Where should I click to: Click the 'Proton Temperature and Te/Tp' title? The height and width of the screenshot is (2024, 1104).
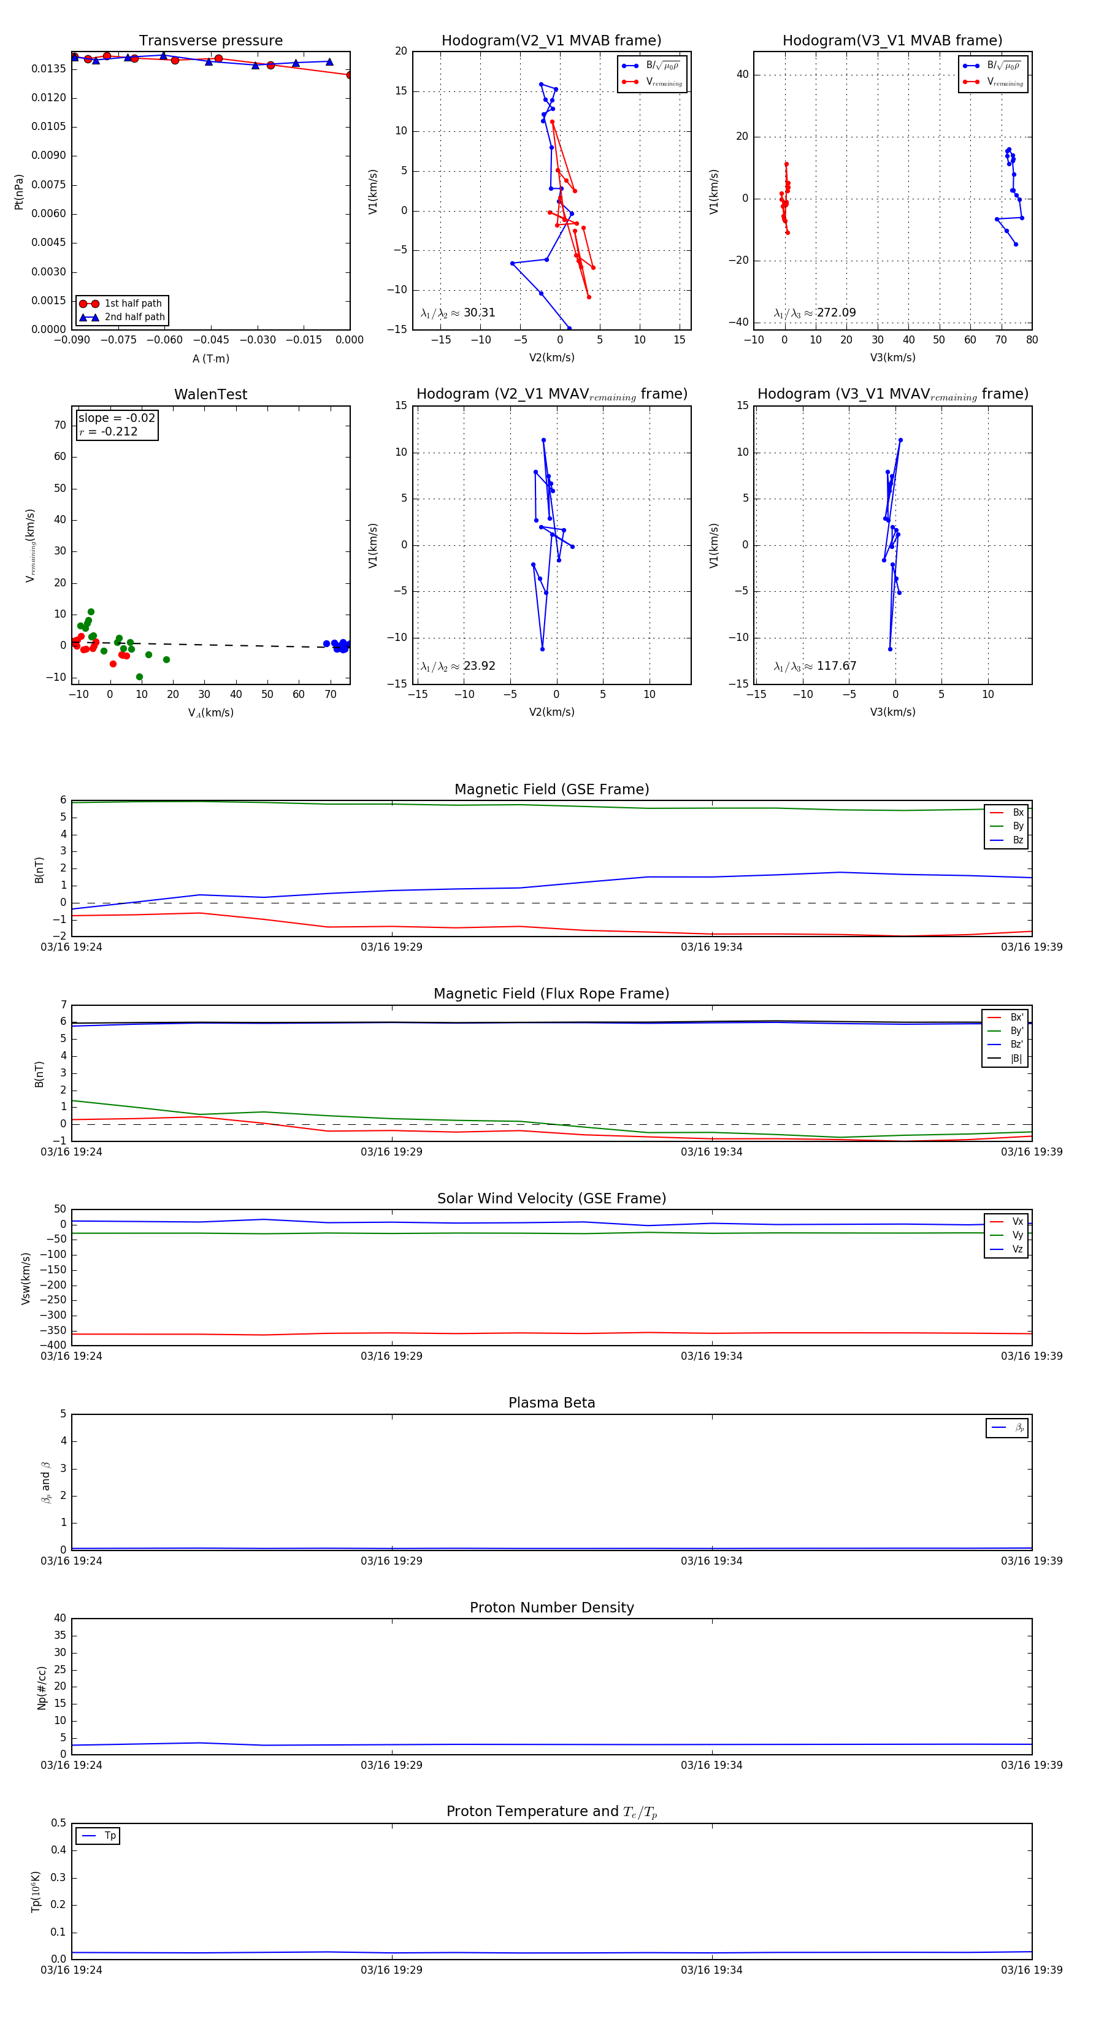551,1812
